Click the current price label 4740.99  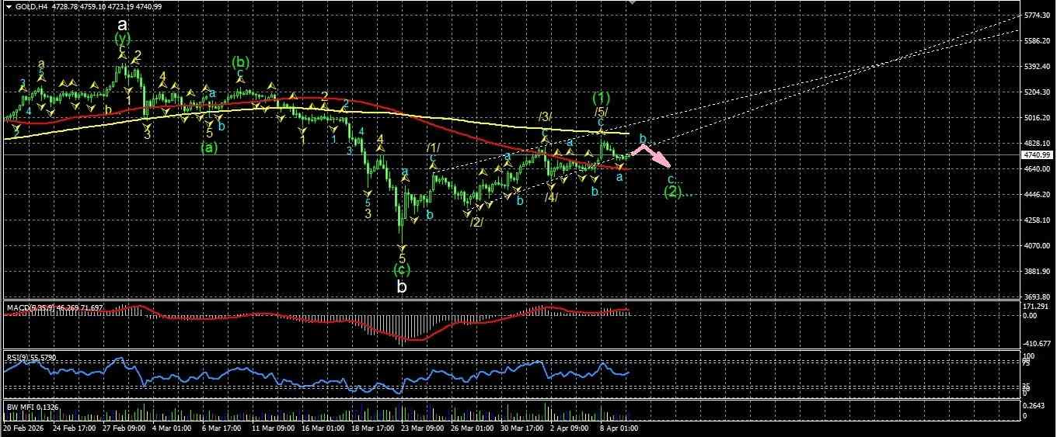[x=1038, y=155]
